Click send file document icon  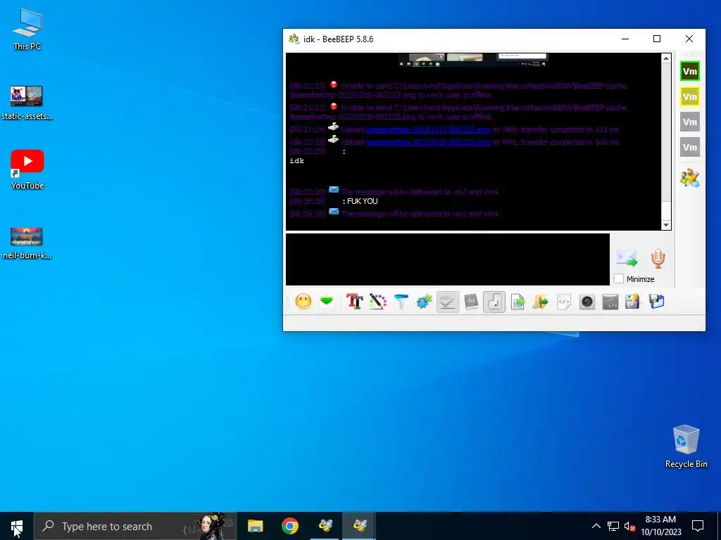(x=518, y=302)
